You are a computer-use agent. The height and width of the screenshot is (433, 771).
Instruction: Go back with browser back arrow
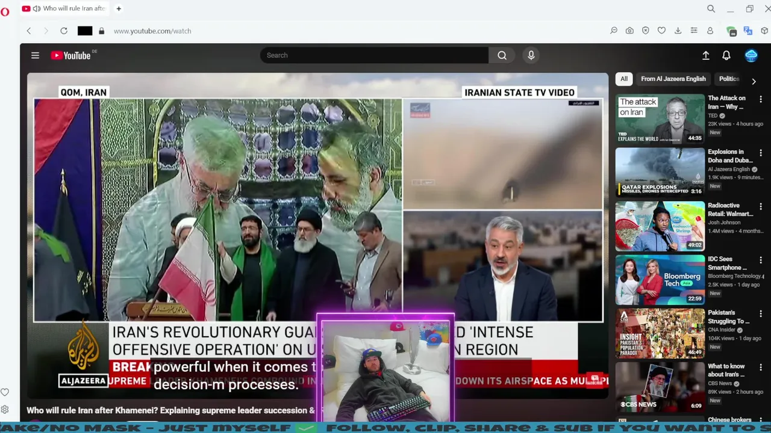(x=28, y=31)
